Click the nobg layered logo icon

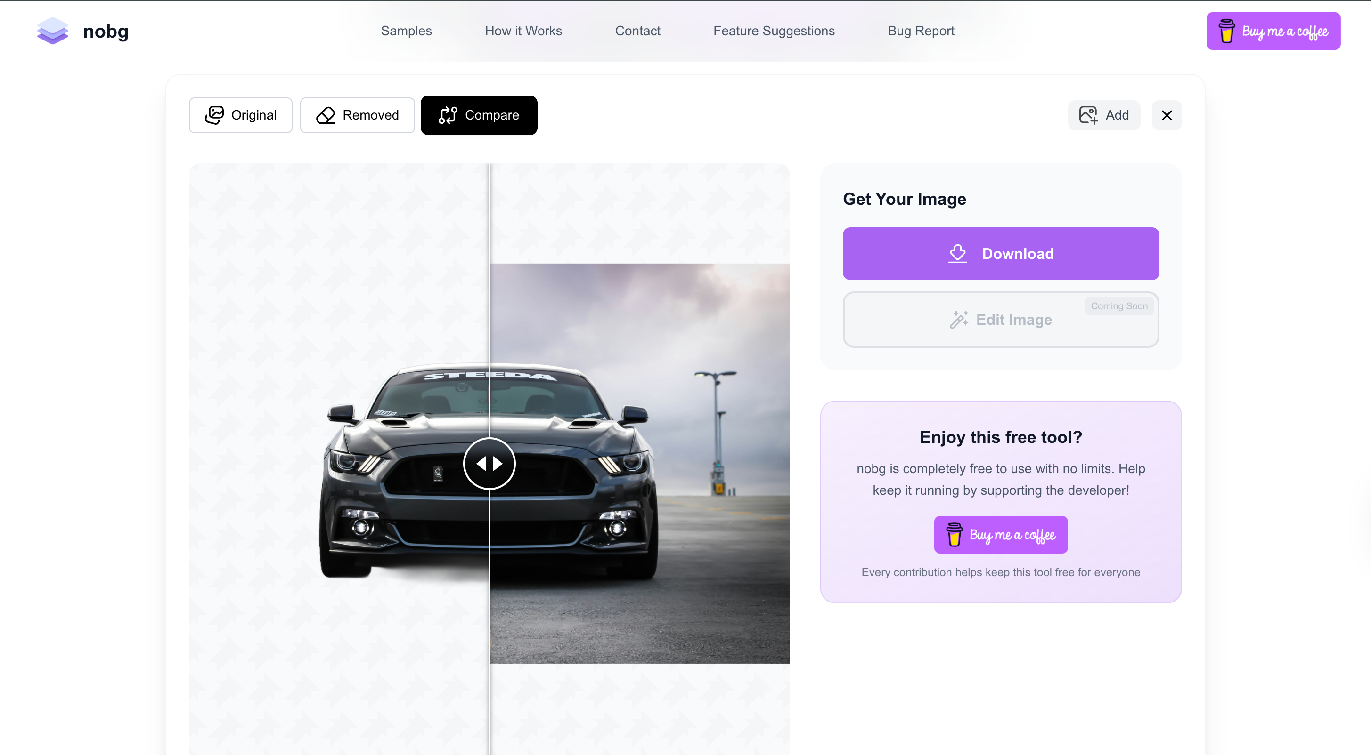[52, 31]
